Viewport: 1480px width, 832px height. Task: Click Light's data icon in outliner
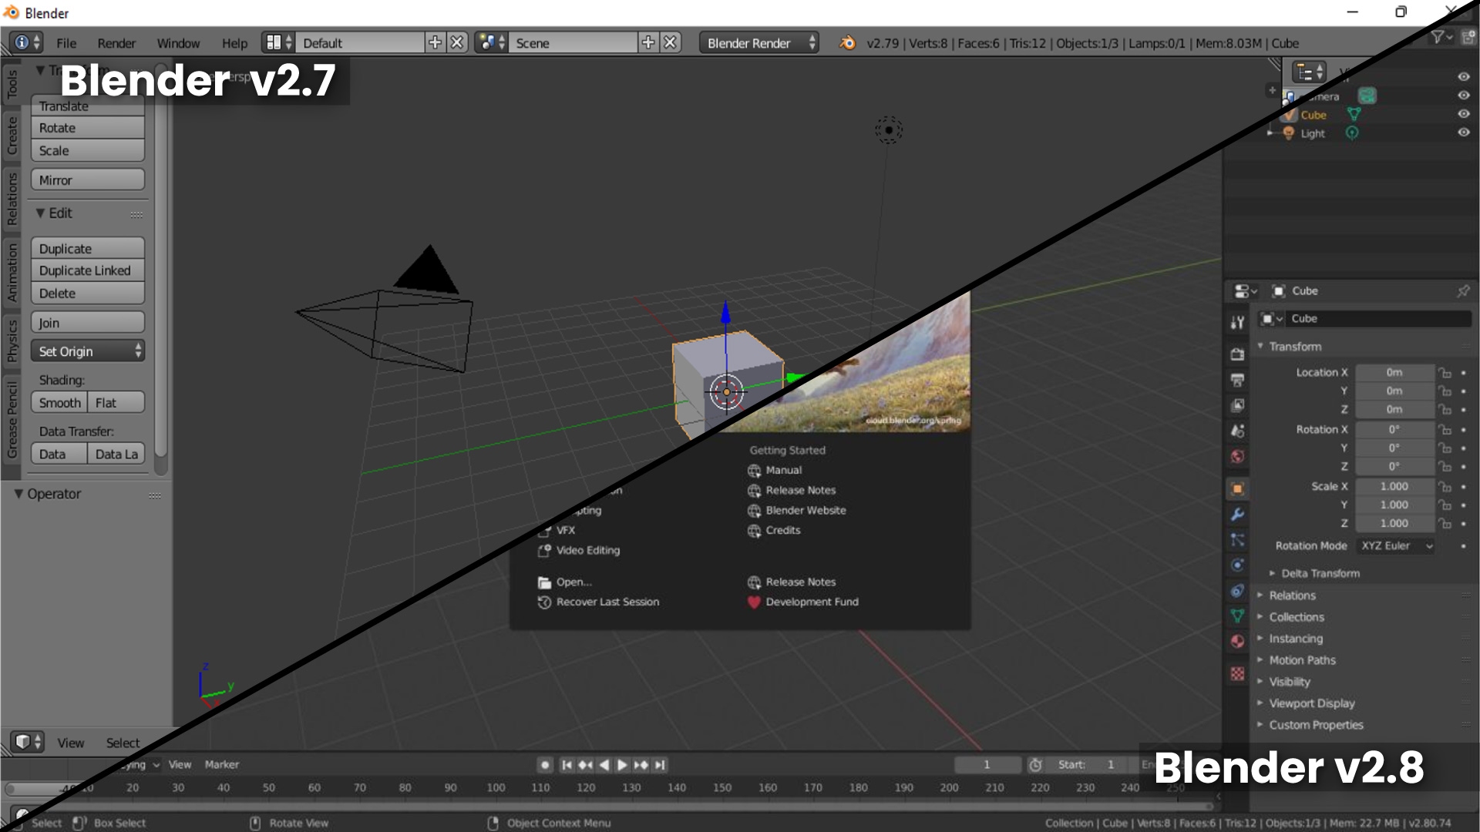pos(1351,133)
